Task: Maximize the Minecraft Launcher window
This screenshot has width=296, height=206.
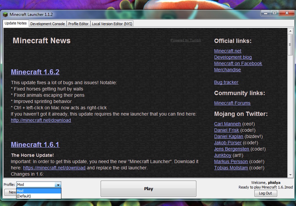Action: click(x=275, y=13)
